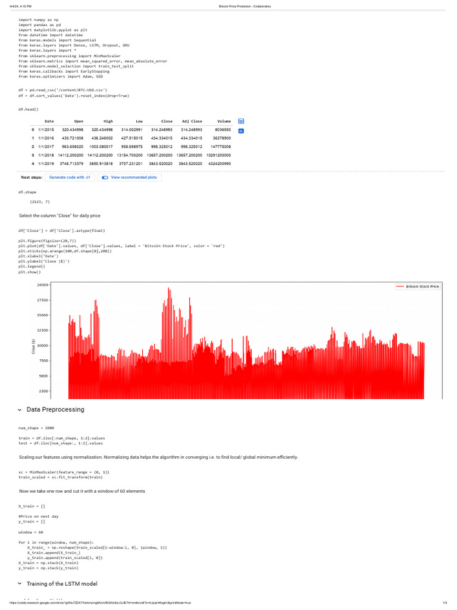Click the 'Date' column header
The image size is (457, 610).
[x=49, y=122]
